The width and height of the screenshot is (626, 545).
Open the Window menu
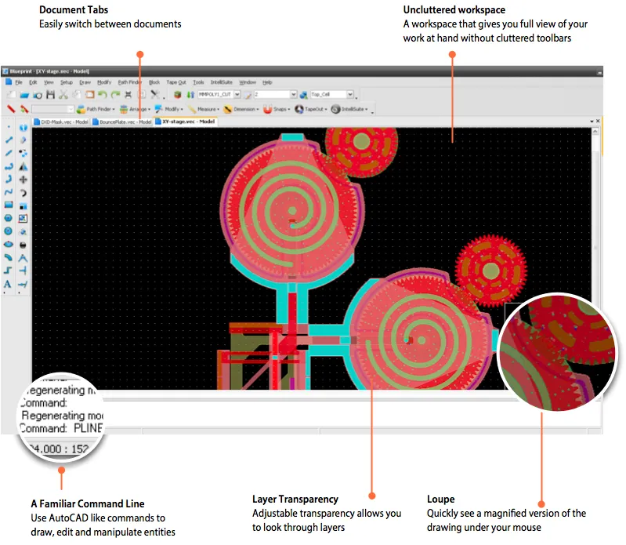[x=248, y=82]
